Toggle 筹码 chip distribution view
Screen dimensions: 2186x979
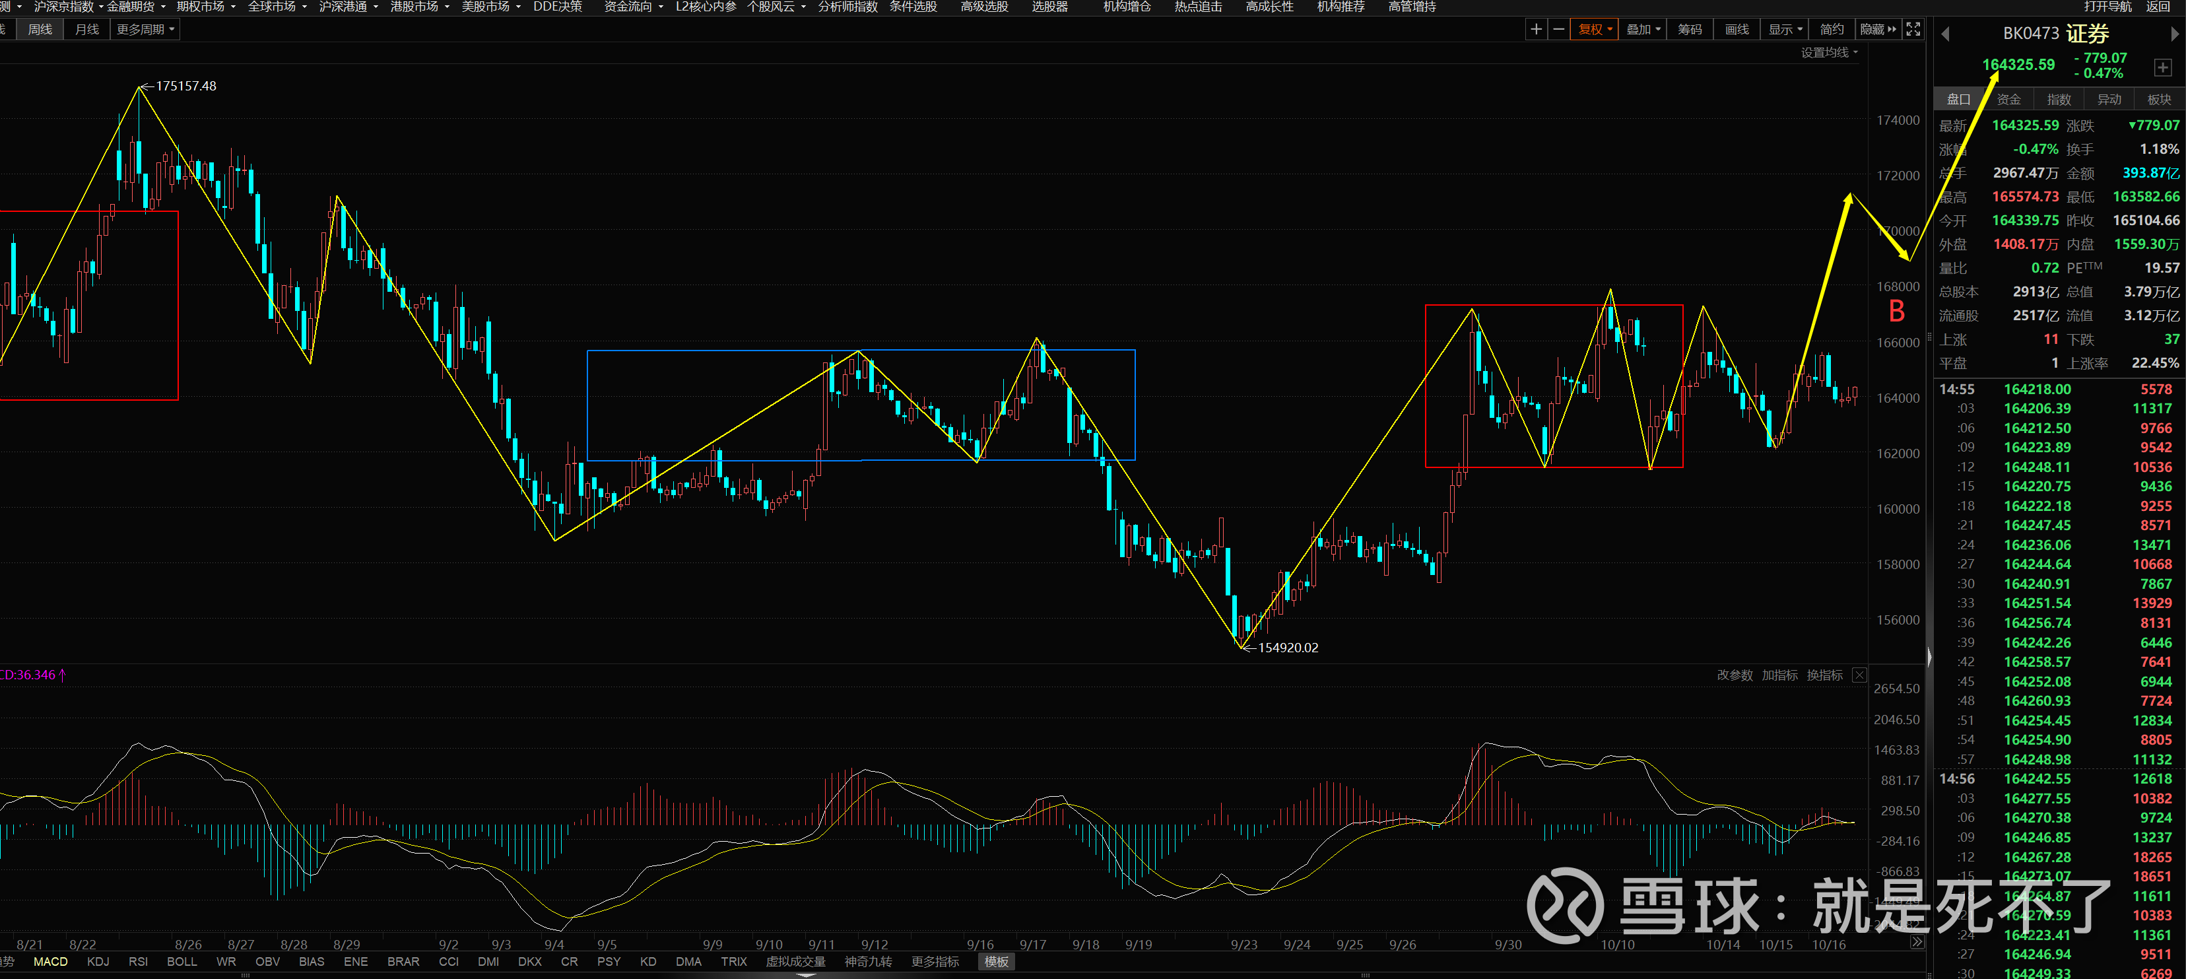click(x=1689, y=30)
